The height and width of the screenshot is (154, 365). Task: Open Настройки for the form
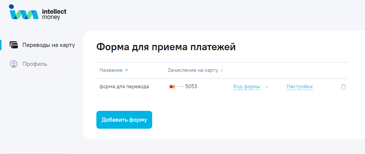click(x=300, y=87)
